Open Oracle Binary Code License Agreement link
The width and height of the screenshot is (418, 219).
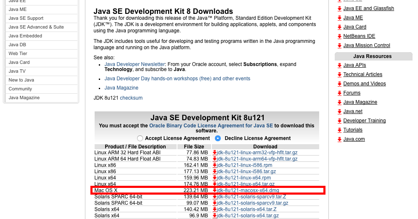pos(211,126)
